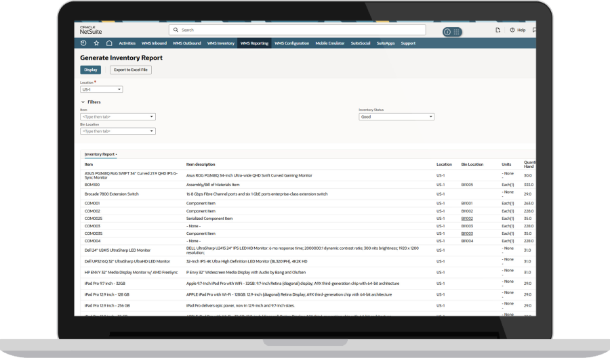Collapse the Filters section
This screenshot has width=610, height=358.
coord(83,102)
